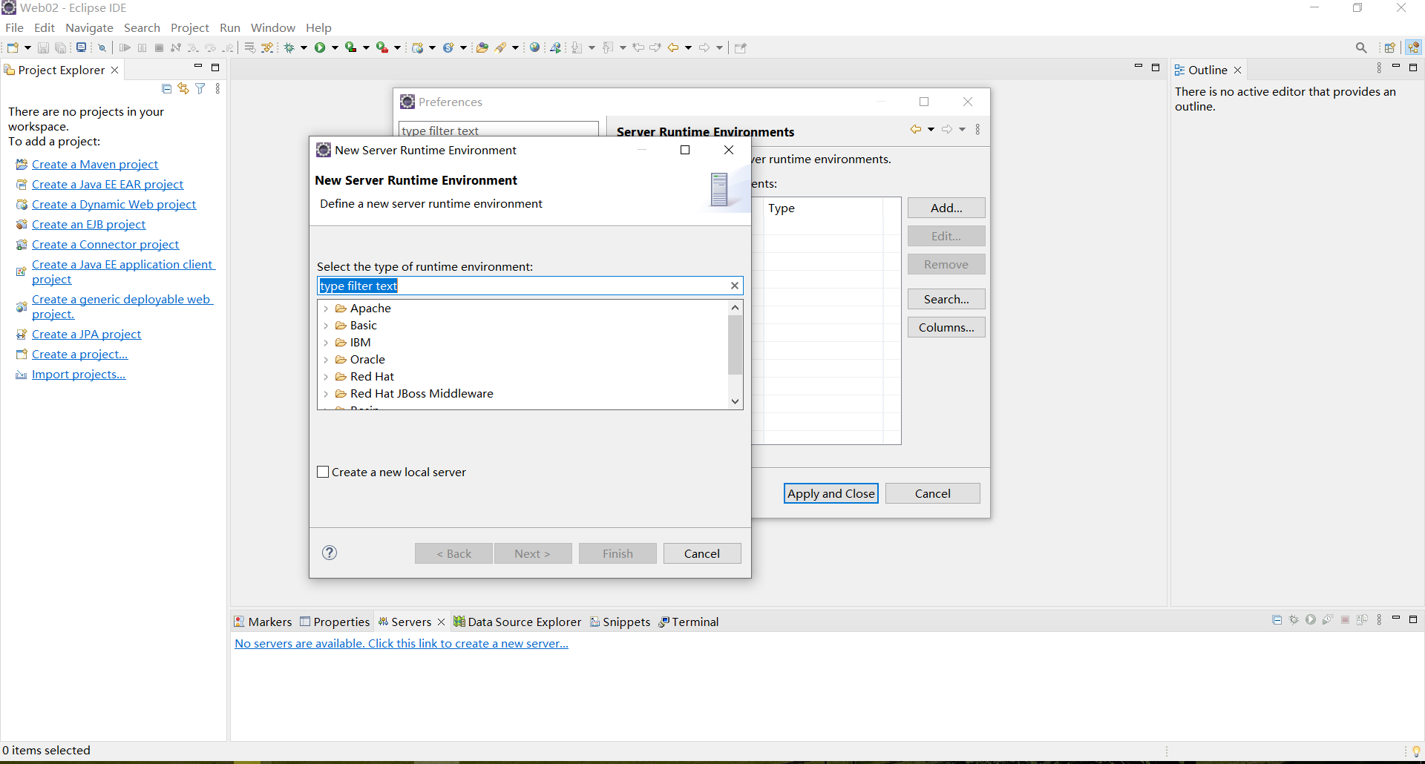The height and width of the screenshot is (764, 1425).
Task: Expand the IBM folder
Action: 326,343
